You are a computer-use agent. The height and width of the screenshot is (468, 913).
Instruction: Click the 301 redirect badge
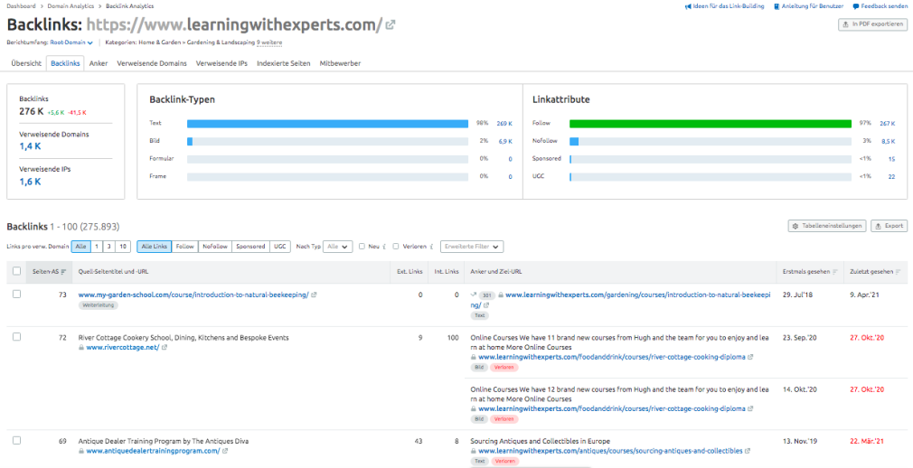(487, 295)
